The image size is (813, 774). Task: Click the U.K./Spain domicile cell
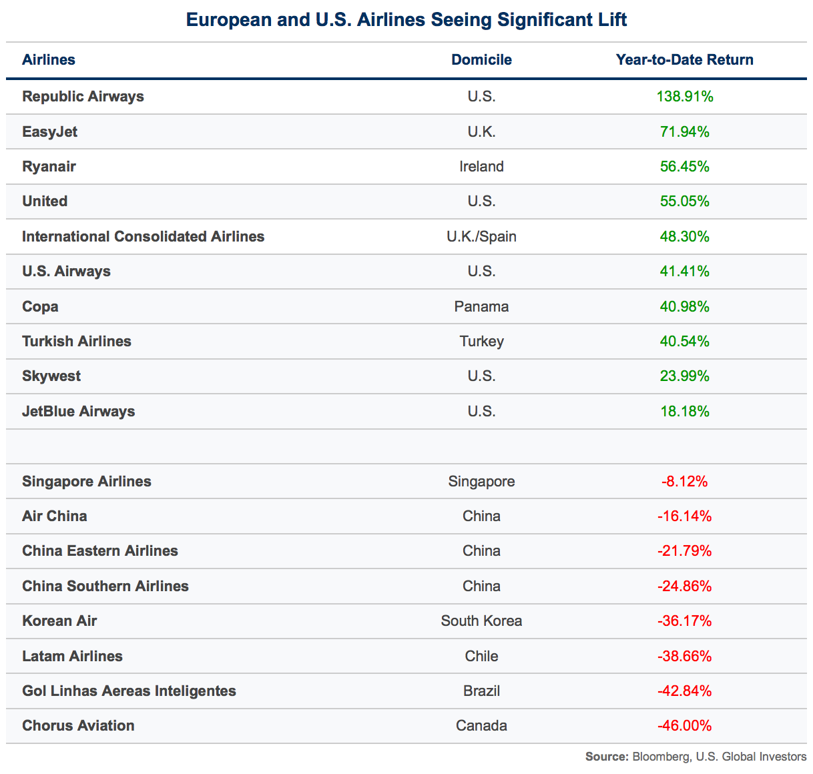(481, 237)
